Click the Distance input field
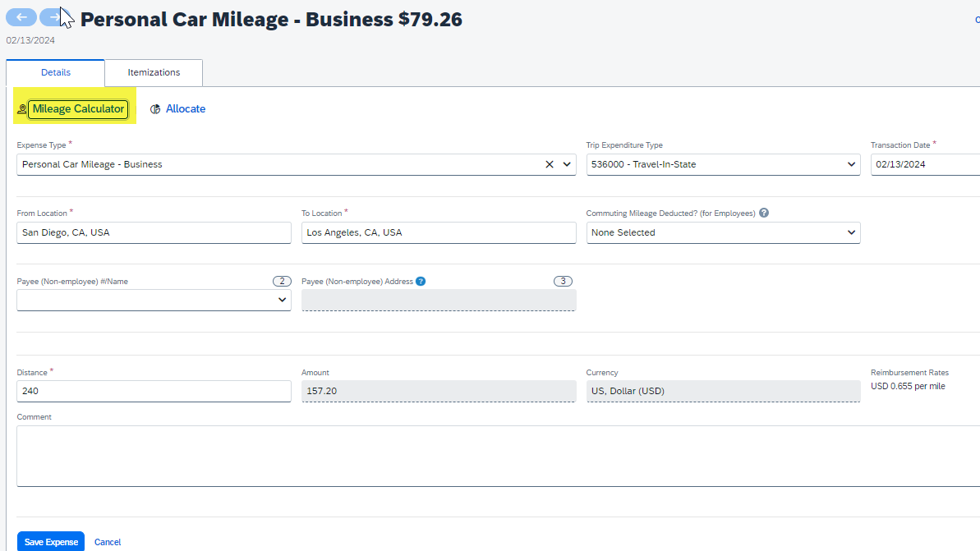980x551 pixels. pos(154,391)
